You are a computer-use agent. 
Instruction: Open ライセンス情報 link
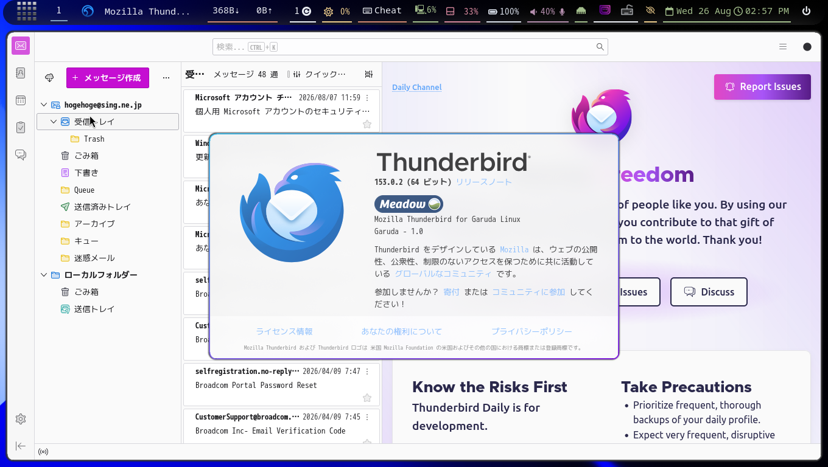coord(284,331)
